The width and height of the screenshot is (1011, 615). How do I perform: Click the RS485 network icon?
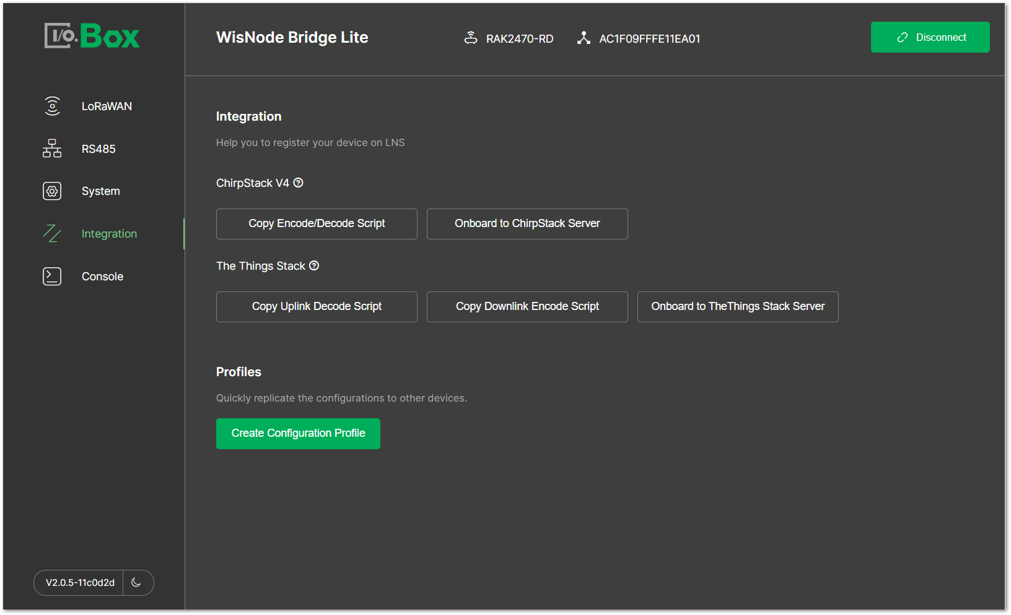coord(52,148)
